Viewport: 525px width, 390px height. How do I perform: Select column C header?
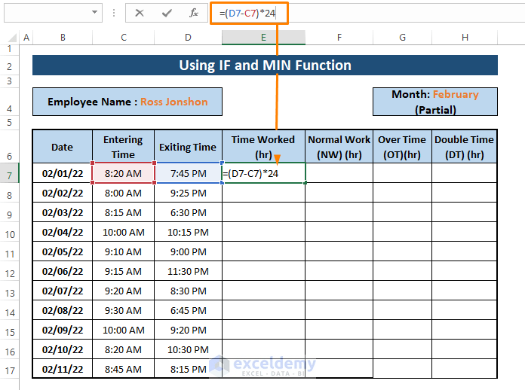coord(124,38)
